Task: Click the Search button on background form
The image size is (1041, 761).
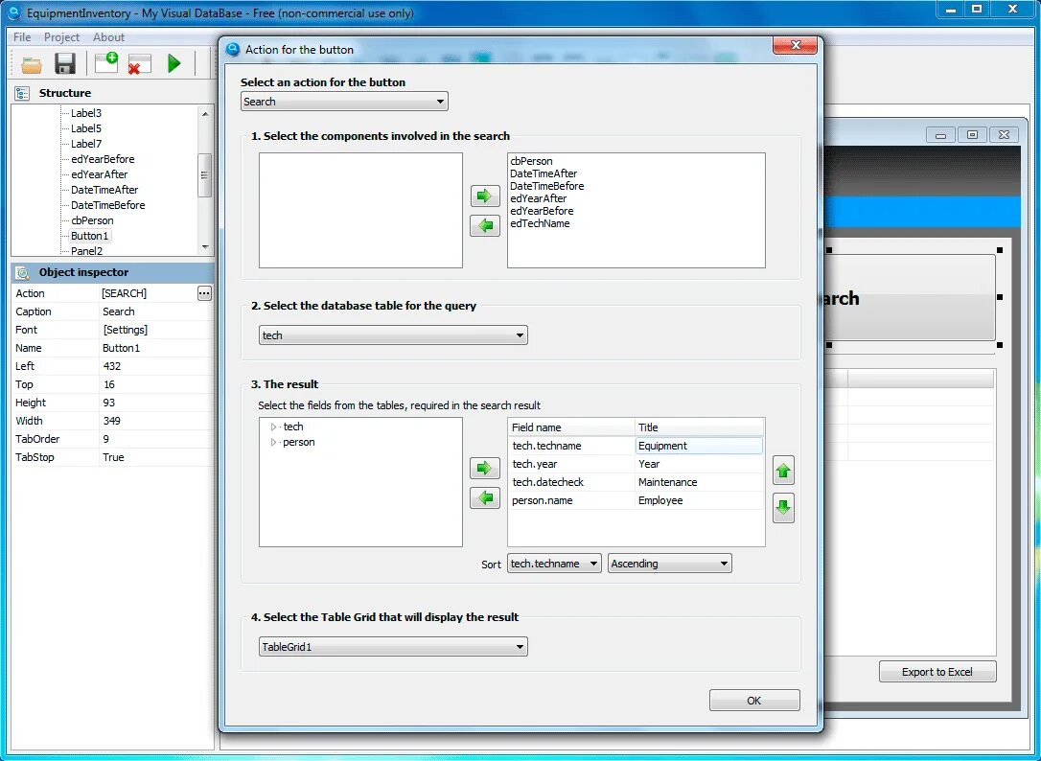Action: [910, 298]
